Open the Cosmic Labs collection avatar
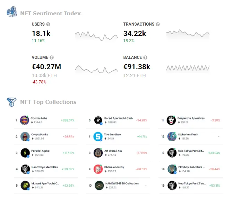 click(x=25, y=120)
